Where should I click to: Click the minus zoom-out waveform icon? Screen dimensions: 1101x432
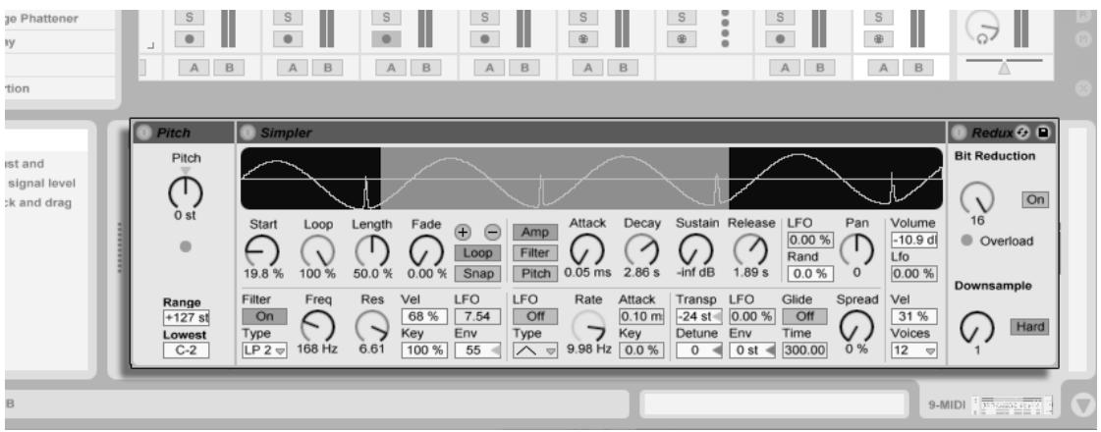pyautogui.click(x=493, y=233)
